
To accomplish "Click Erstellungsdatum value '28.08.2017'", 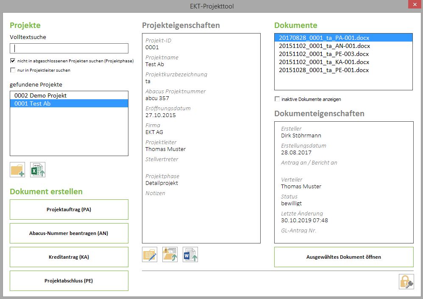I will 296,153.
